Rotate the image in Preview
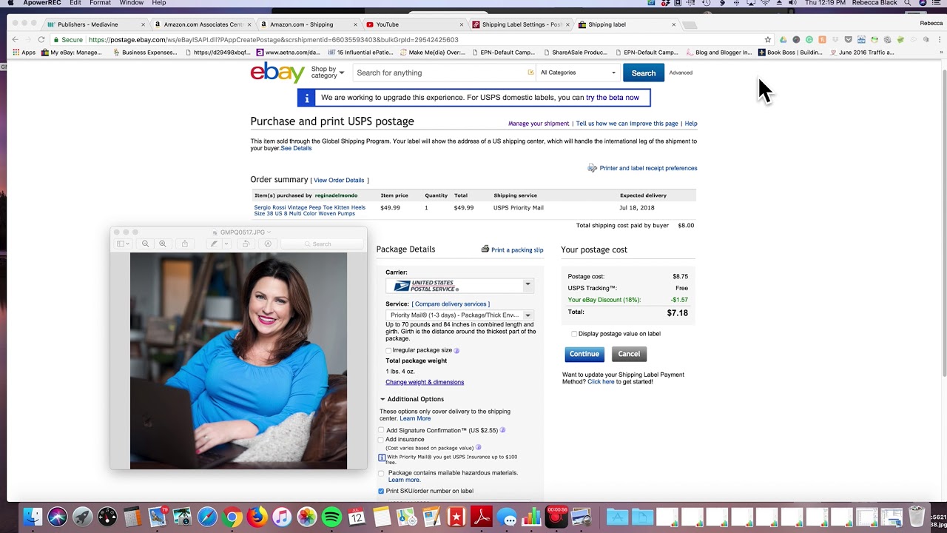This screenshot has height=533, width=947. pyautogui.click(x=246, y=244)
